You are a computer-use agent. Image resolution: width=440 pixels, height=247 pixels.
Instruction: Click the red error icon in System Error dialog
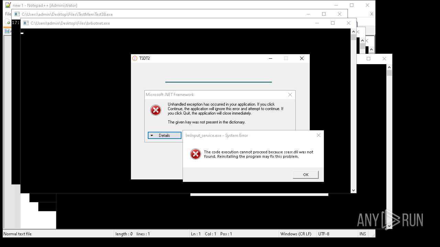(196, 154)
